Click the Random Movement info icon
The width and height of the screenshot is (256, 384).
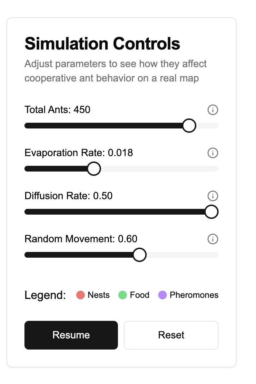coord(212,239)
